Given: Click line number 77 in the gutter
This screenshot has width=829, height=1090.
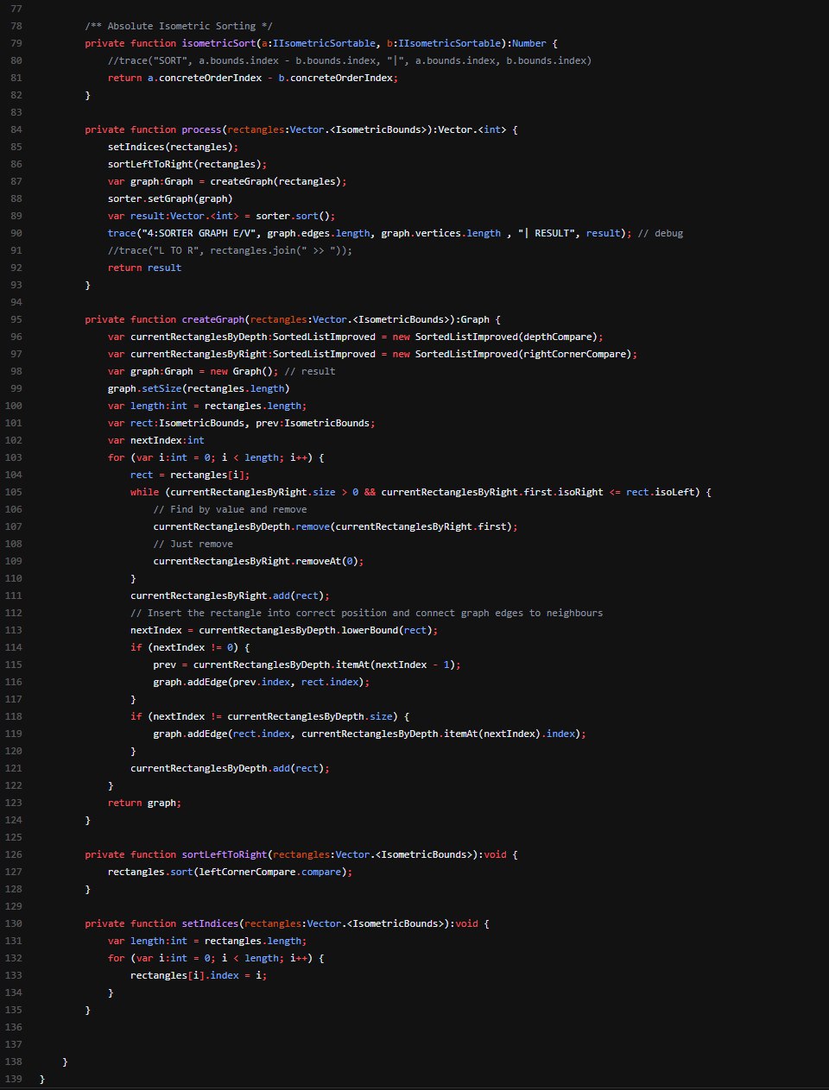Looking at the screenshot, I should click(x=17, y=9).
